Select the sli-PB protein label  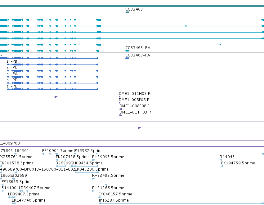coord(12,61)
